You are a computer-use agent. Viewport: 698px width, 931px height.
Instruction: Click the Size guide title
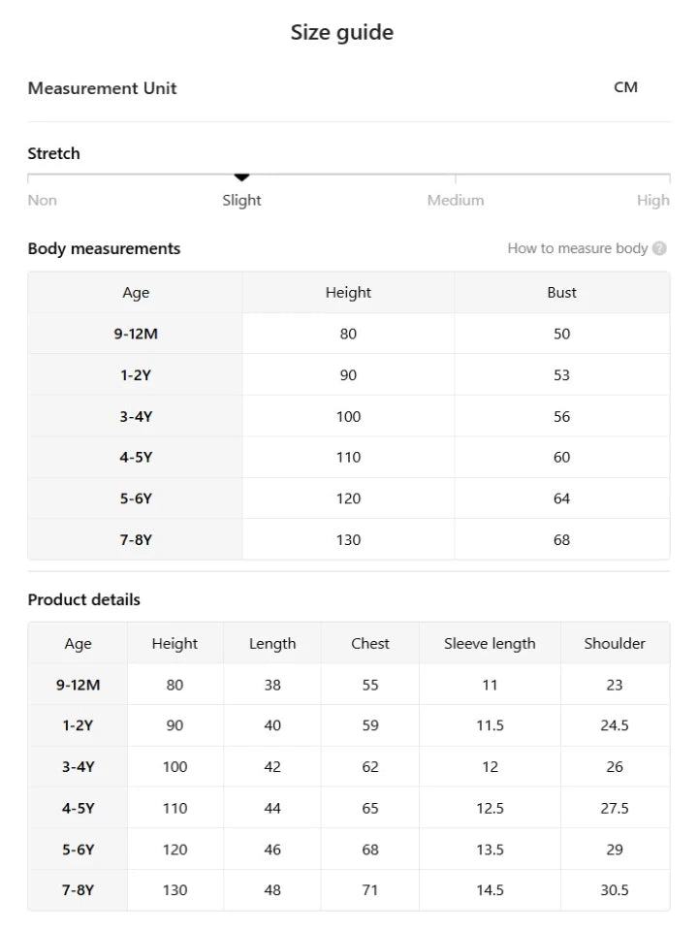pyautogui.click(x=342, y=32)
